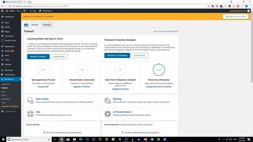The height and width of the screenshot is (142, 253).
Task: Click the WordPress logo in admin bar
Action: pyautogui.click(x=2, y=11)
